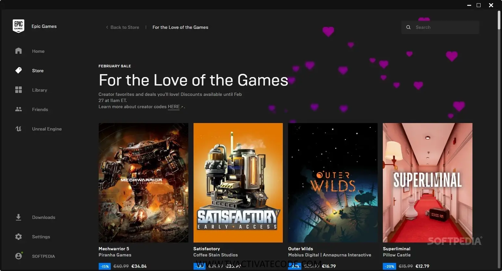Open the Library grid icon
The width and height of the screenshot is (502, 271).
tap(19, 90)
